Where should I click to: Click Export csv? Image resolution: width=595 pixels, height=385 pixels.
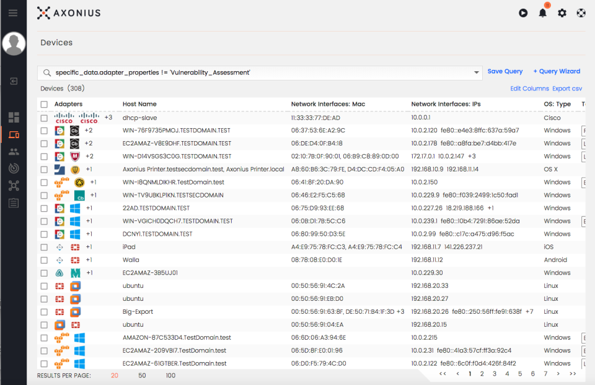click(x=567, y=89)
